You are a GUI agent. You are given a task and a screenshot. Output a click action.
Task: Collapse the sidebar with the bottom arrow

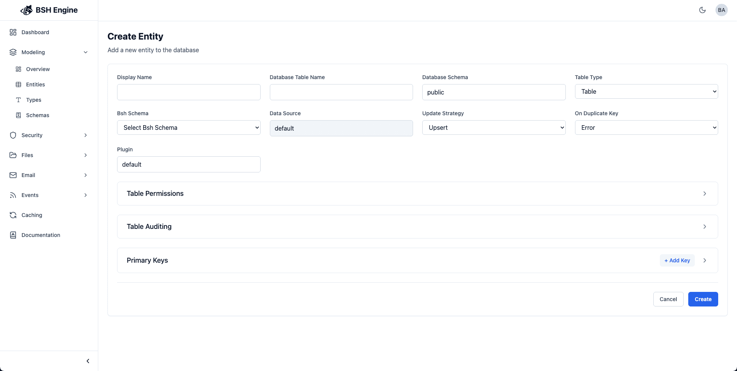click(x=88, y=361)
